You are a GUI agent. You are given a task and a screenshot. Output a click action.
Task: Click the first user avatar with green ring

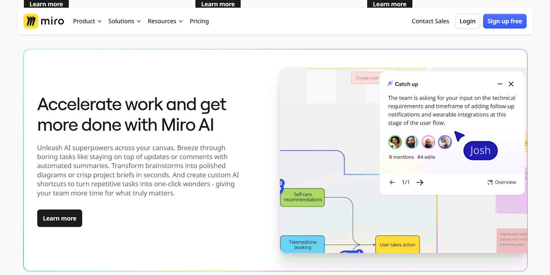tap(395, 142)
